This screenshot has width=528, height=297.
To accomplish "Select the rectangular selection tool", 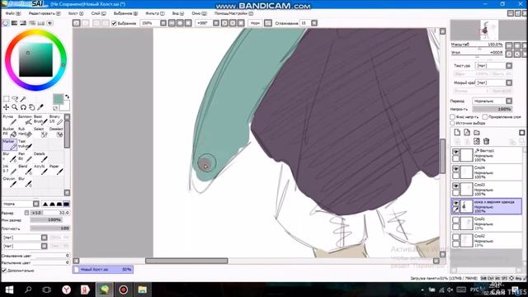I will pos(6,99).
